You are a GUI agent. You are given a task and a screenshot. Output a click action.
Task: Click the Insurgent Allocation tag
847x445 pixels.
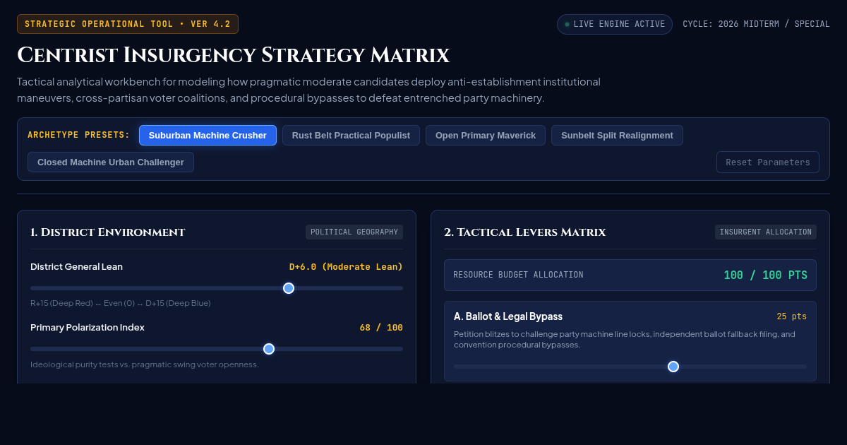(x=766, y=232)
